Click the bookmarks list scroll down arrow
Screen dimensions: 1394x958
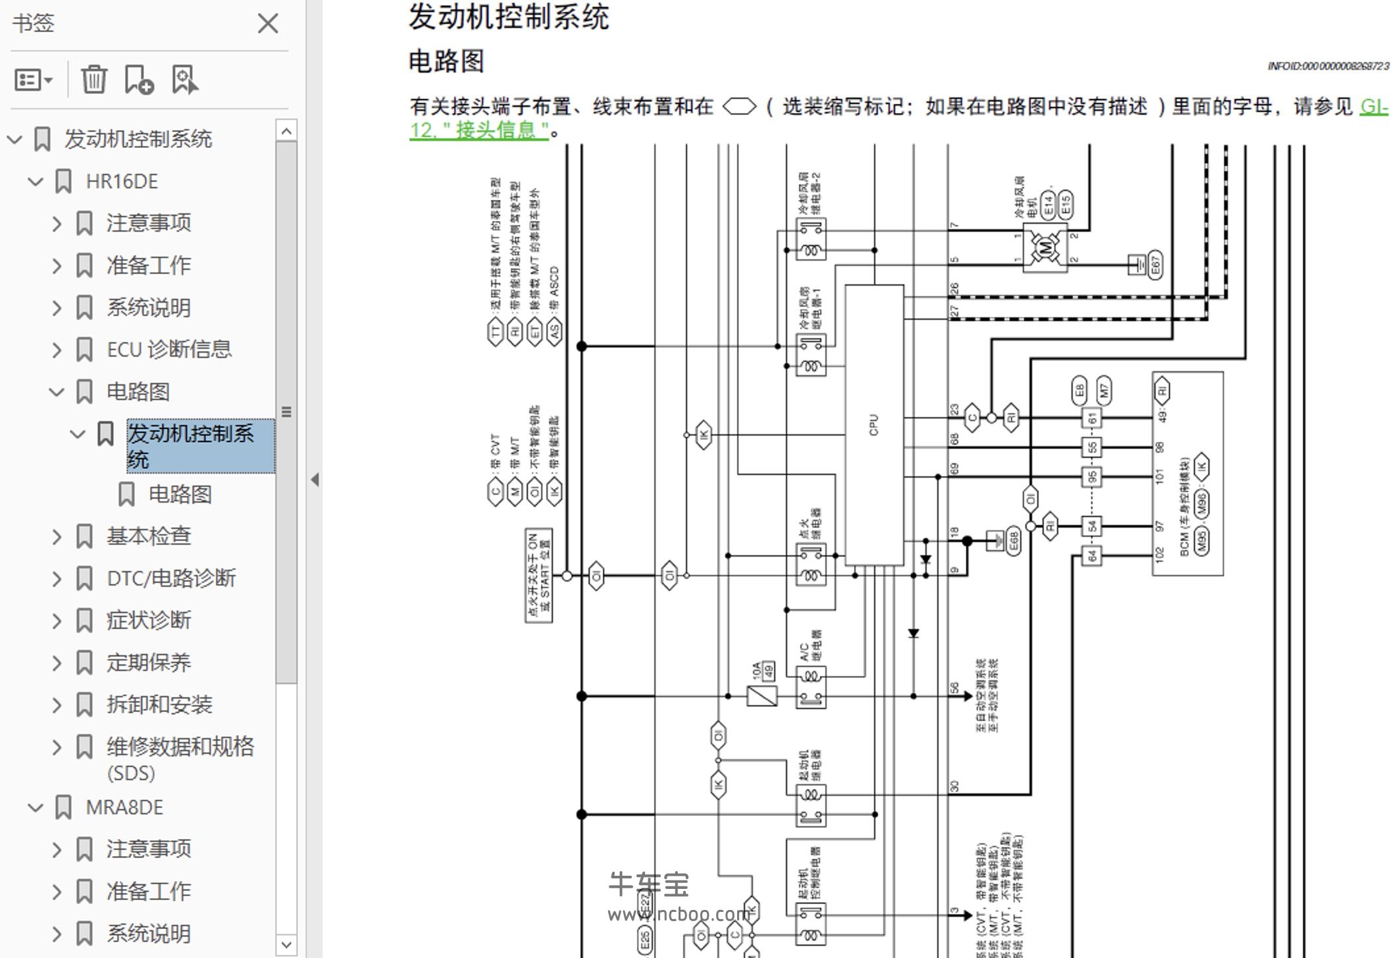[x=286, y=945]
